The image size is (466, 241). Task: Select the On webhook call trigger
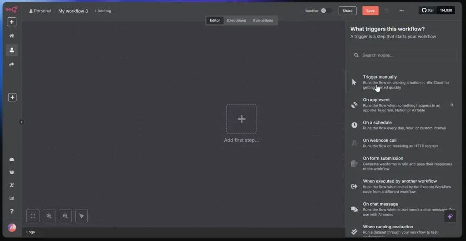pos(403,143)
